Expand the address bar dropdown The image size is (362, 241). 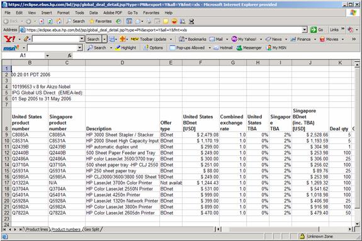coord(305,30)
